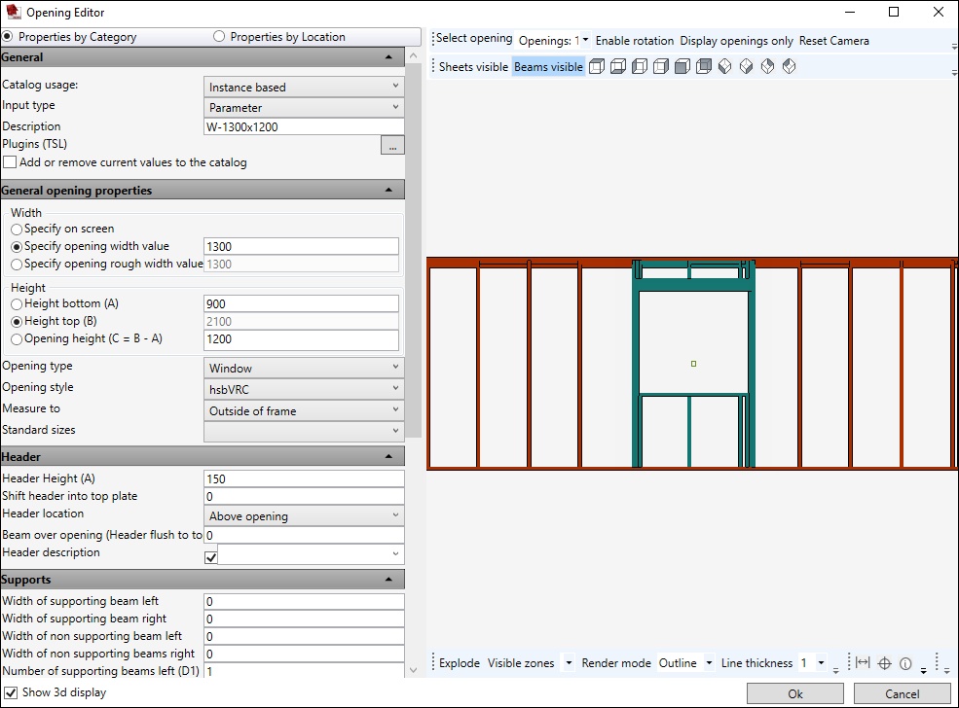This screenshot has height=708, width=959.
Task: Open Standard sizes dropdown
Action: (x=304, y=431)
